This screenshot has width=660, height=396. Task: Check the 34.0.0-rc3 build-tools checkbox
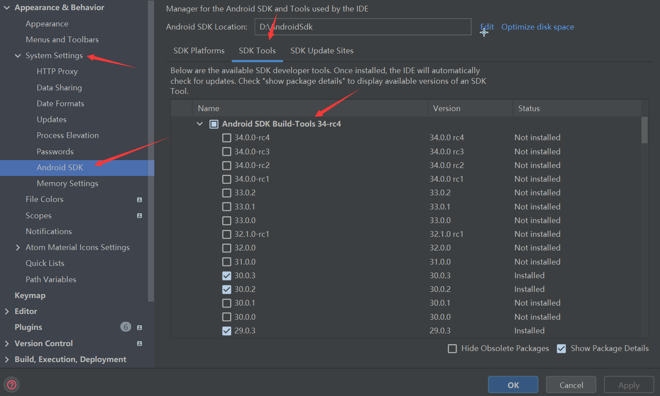[x=226, y=152]
